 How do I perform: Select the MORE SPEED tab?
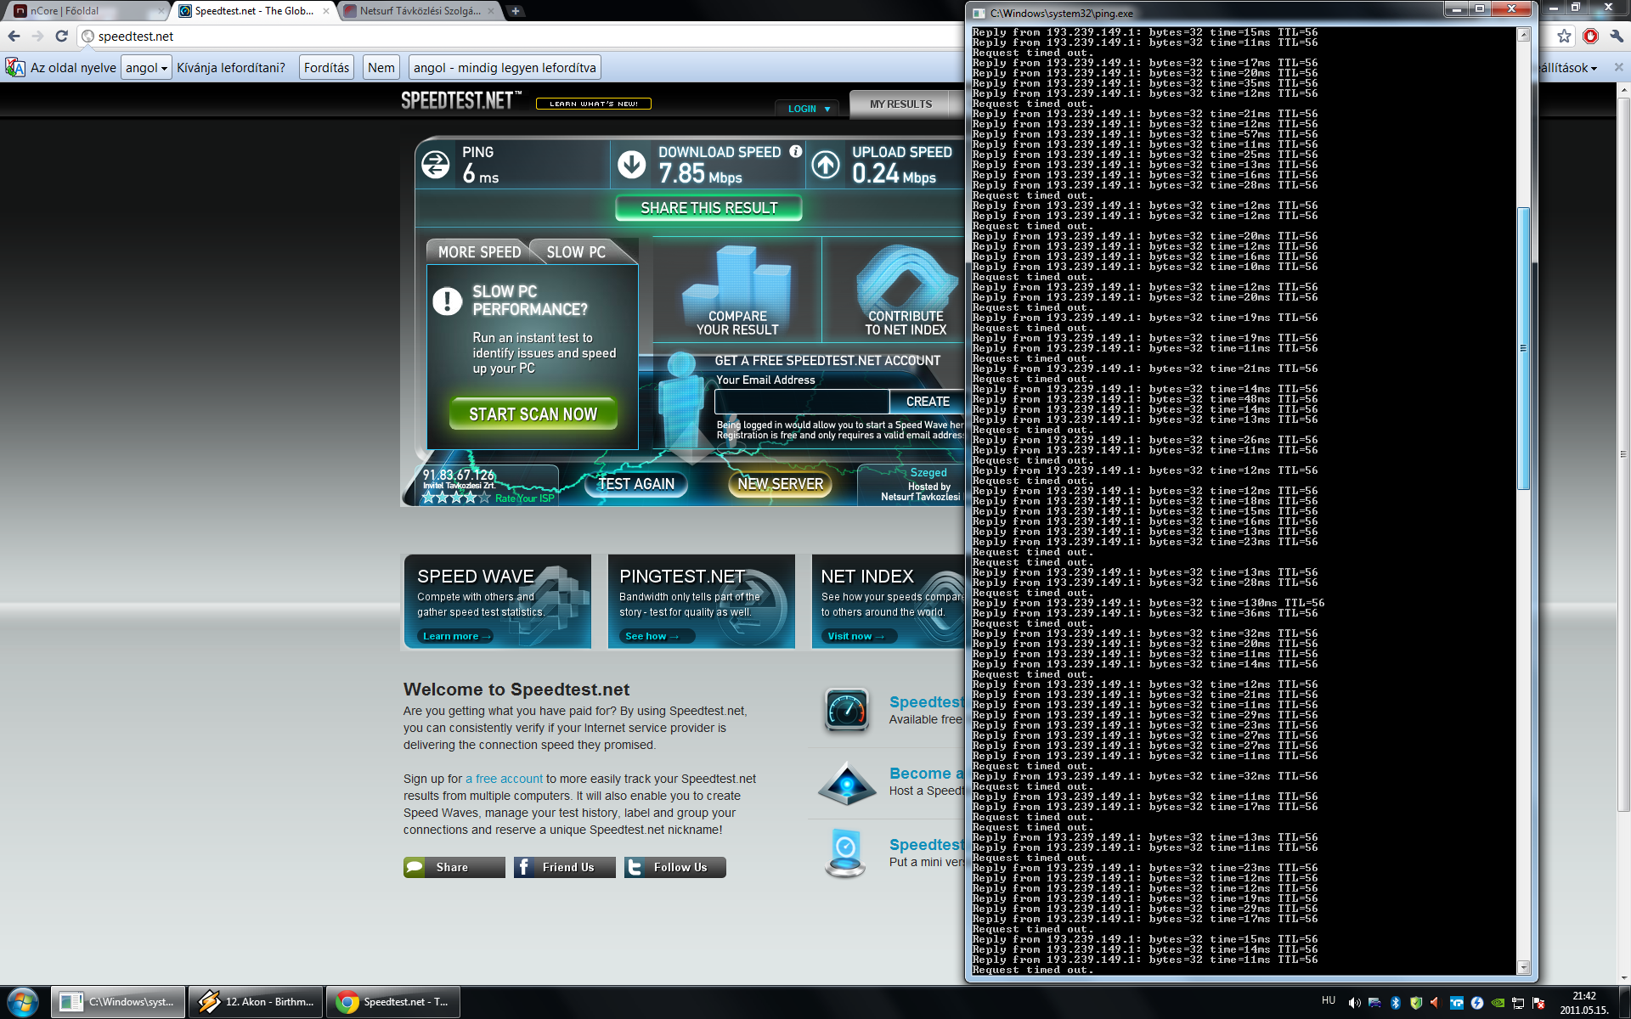click(479, 252)
